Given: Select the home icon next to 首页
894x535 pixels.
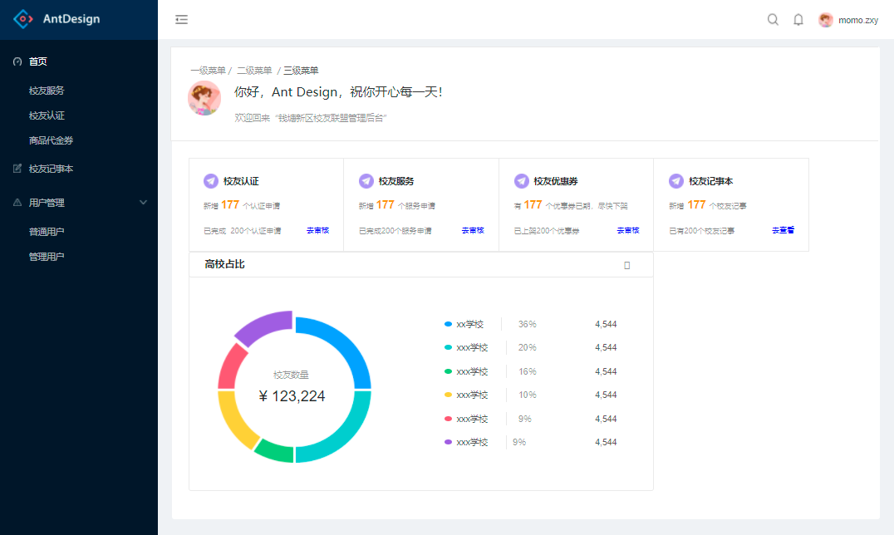Looking at the screenshot, I should tap(17, 61).
